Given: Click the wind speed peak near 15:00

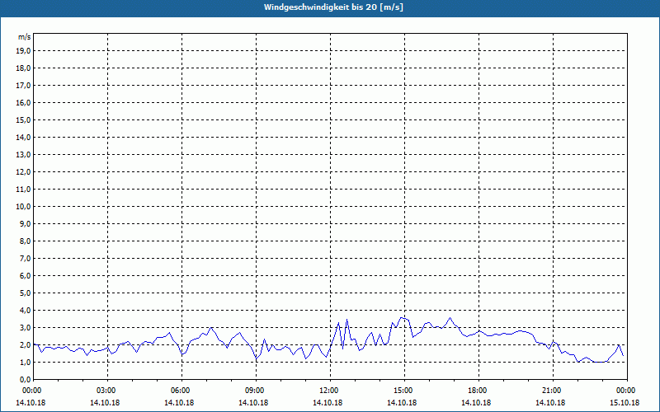Looking at the screenshot, I should point(402,317).
